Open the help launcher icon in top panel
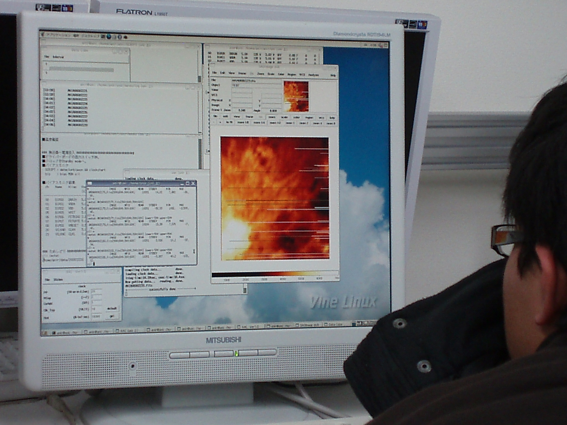This screenshot has width=567, height=425. pos(120,37)
